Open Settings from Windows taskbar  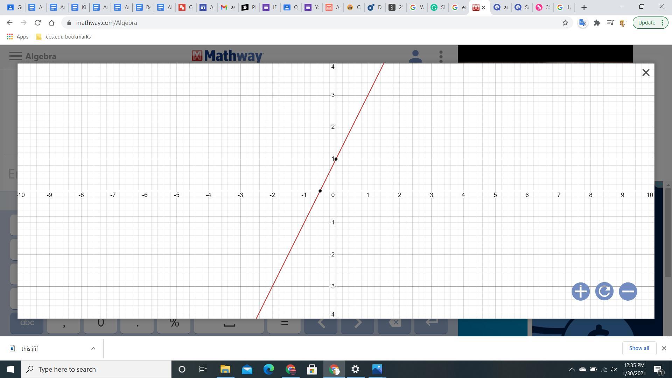[x=355, y=369]
